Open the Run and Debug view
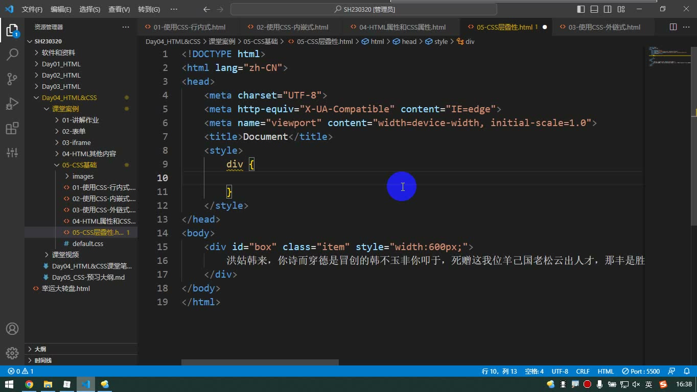Viewport: 697px width, 392px height. [12, 103]
